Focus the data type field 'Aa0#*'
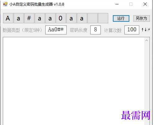 click(x=56, y=30)
